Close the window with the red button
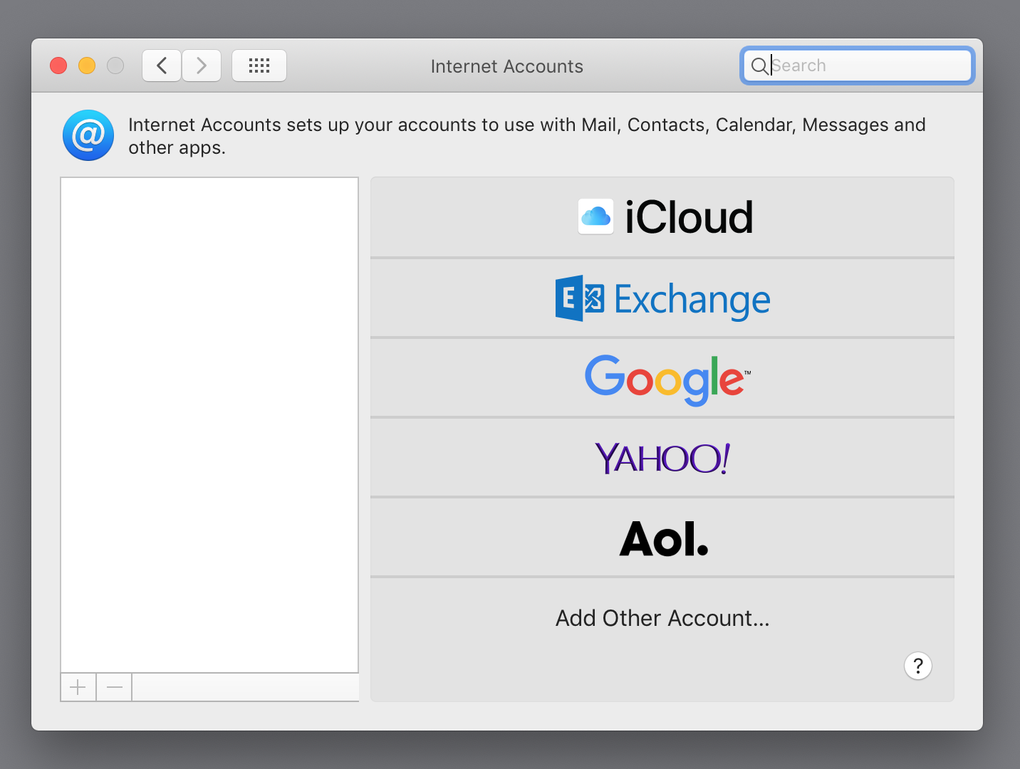This screenshot has height=769, width=1020. 58,66
